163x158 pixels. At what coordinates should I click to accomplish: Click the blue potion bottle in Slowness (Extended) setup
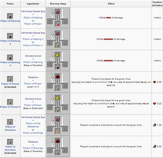58,153
